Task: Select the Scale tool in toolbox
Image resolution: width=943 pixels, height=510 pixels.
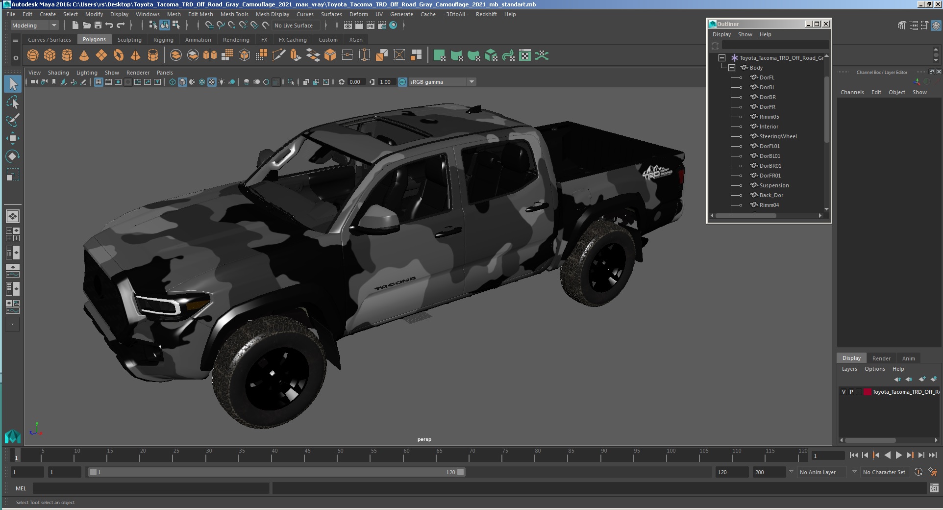Action: [x=13, y=175]
